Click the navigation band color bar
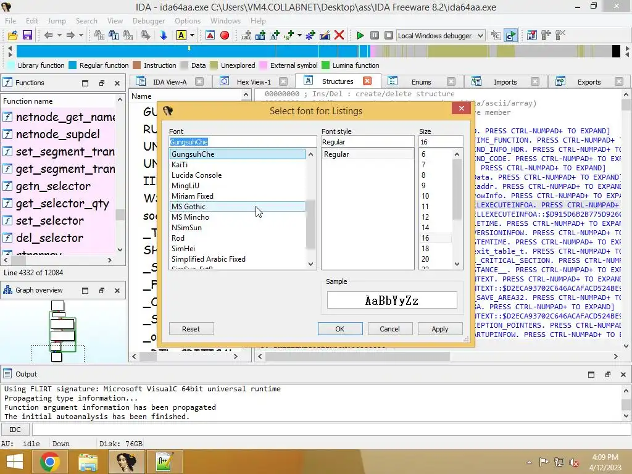This screenshot has height=474, width=632. 318,51
